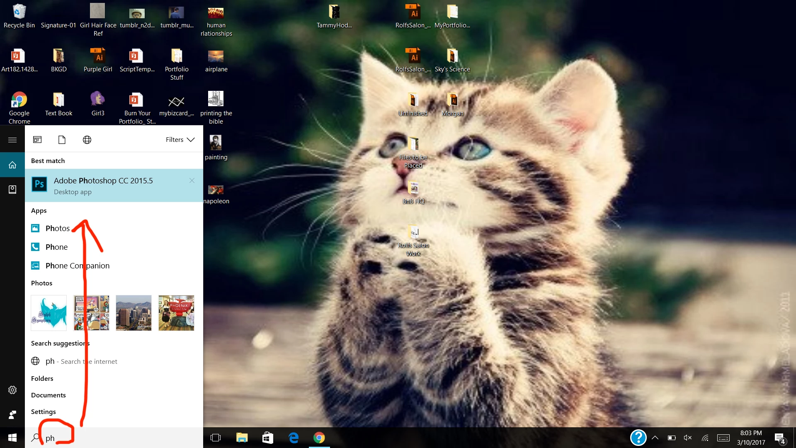This screenshot has height=448, width=796.
Task: Expand the Filters dropdown
Action: pos(180,140)
